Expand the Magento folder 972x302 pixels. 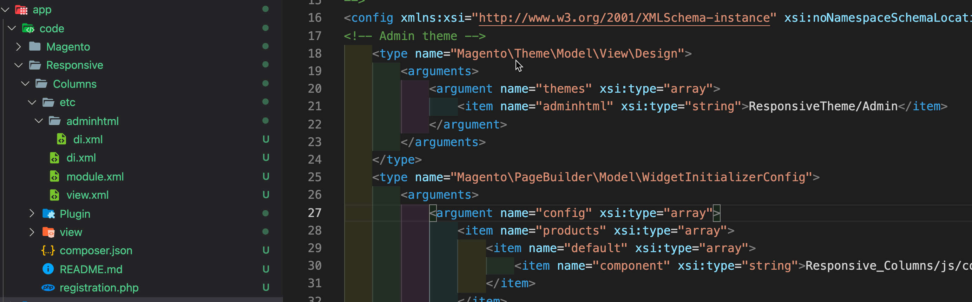point(19,47)
